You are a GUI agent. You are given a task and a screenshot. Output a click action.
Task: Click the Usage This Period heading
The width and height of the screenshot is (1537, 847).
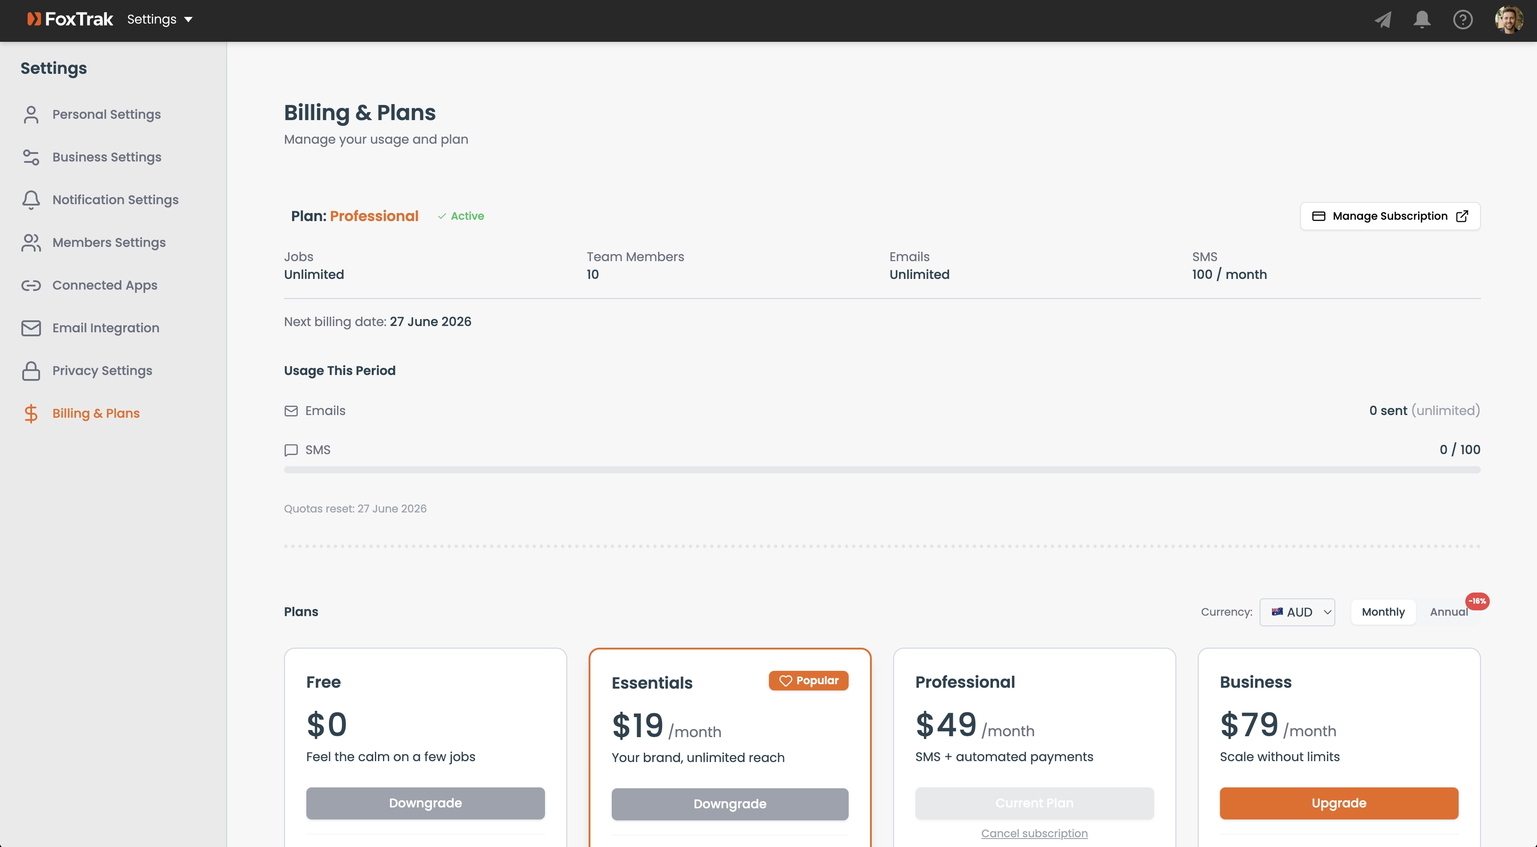point(339,371)
